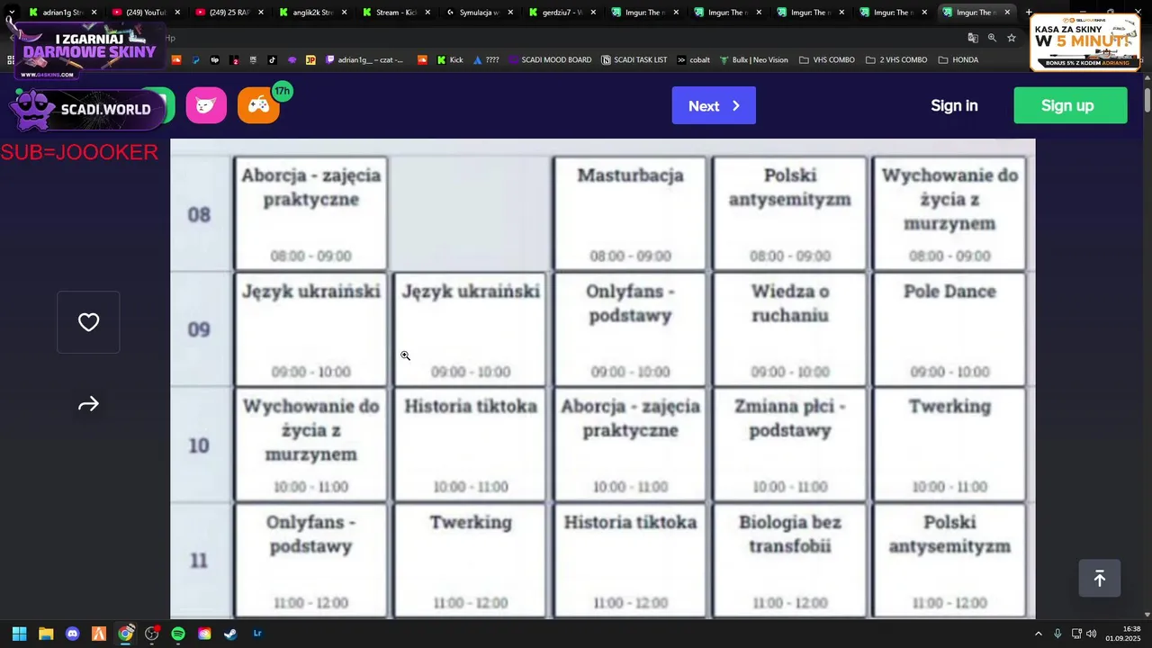1152x648 pixels.
Task: Show hidden system tray icons
Action: coord(1038,634)
